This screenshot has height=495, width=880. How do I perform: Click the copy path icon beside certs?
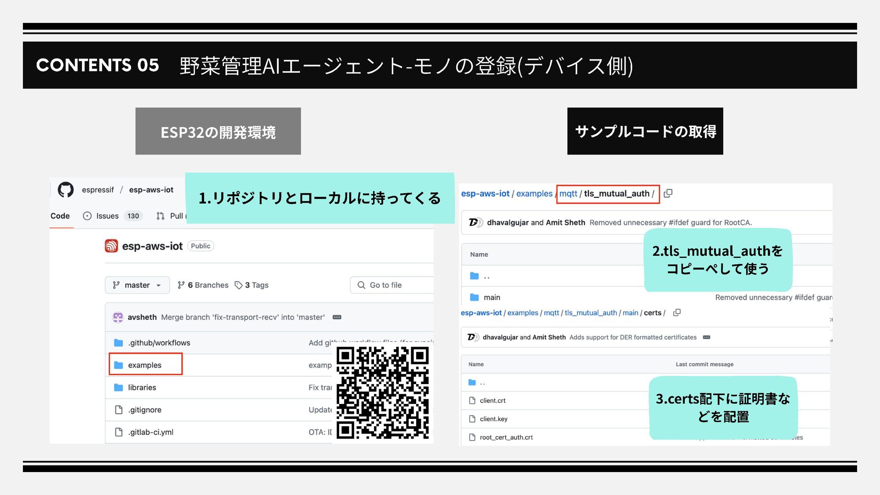point(677,313)
